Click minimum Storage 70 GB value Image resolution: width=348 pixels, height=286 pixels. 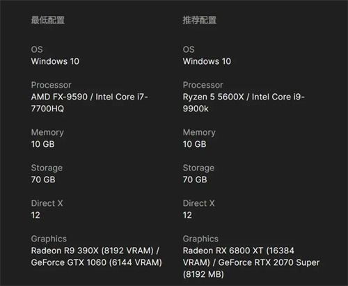point(43,180)
